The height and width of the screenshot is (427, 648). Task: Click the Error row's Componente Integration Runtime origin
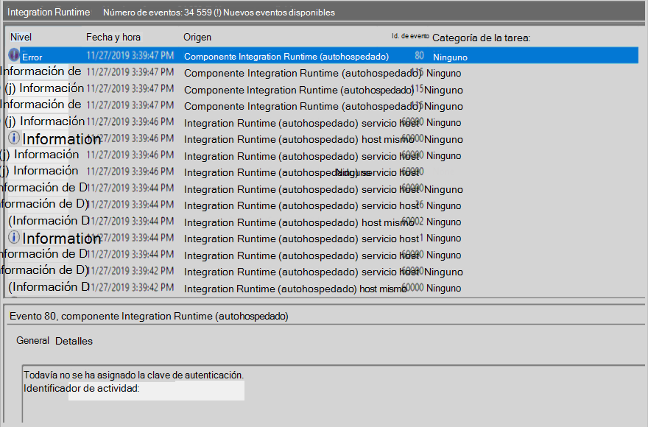(286, 57)
